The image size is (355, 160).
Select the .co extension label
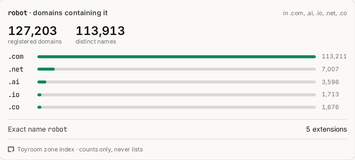pos(14,107)
